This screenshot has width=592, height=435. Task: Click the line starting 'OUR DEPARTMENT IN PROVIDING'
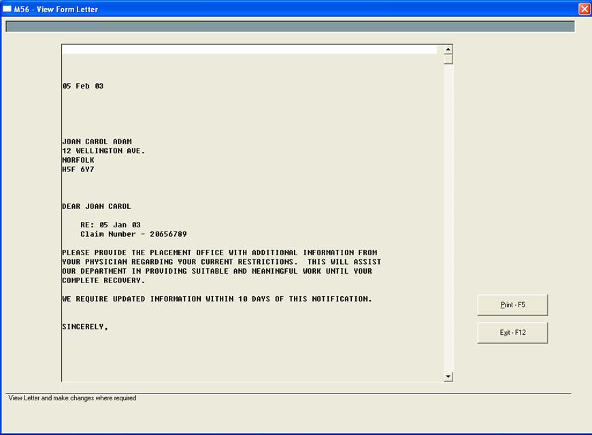click(x=217, y=271)
